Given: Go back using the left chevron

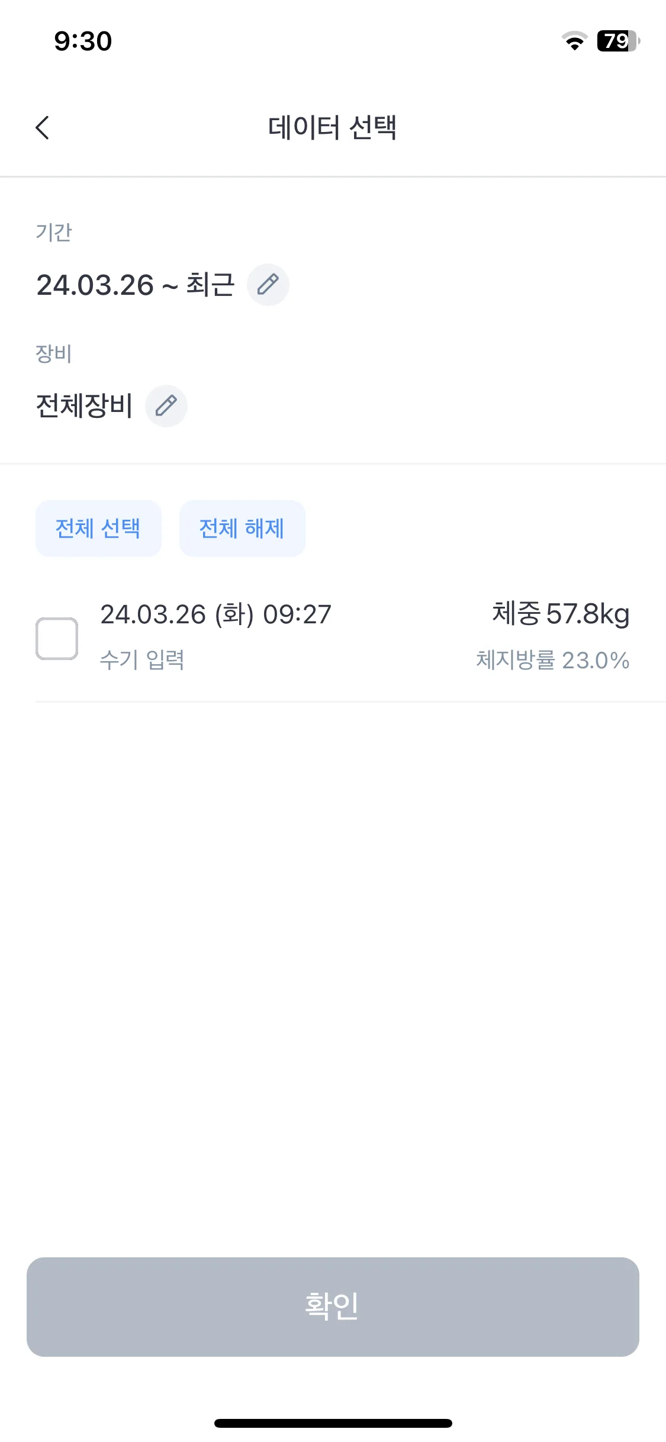Looking at the screenshot, I should coord(43,127).
